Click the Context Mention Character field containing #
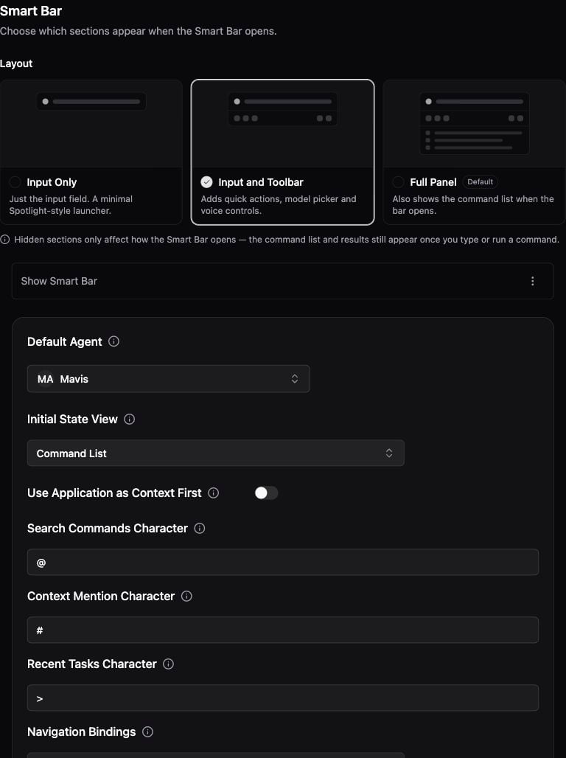Image resolution: width=566 pixels, height=758 pixels. tap(283, 630)
